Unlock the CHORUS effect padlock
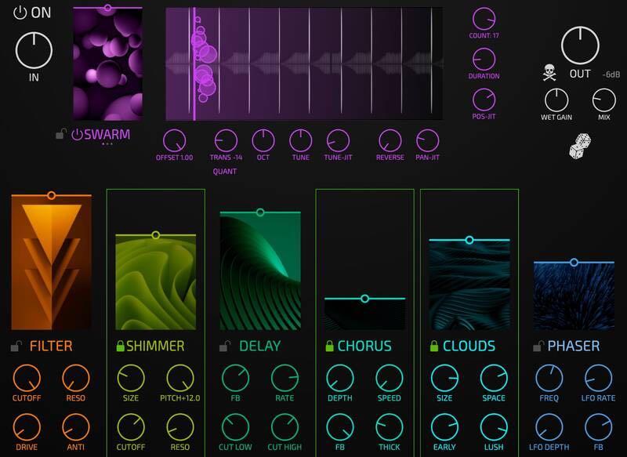The width and height of the screenshot is (627, 457). (x=328, y=346)
